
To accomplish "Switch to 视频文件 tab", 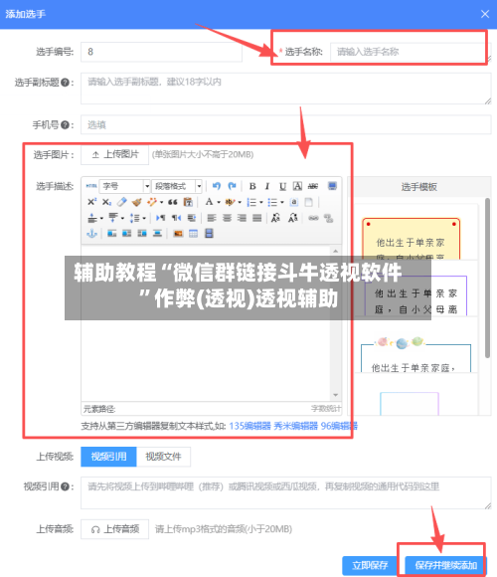I will click(x=164, y=457).
